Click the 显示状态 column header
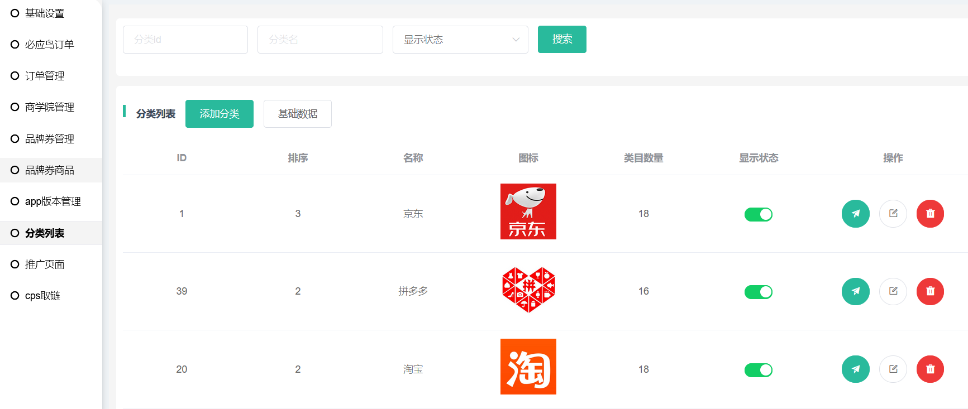 (x=759, y=158)
